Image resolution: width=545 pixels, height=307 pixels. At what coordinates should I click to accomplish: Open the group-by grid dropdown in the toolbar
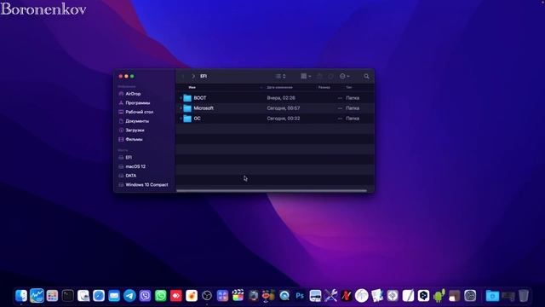306,76
